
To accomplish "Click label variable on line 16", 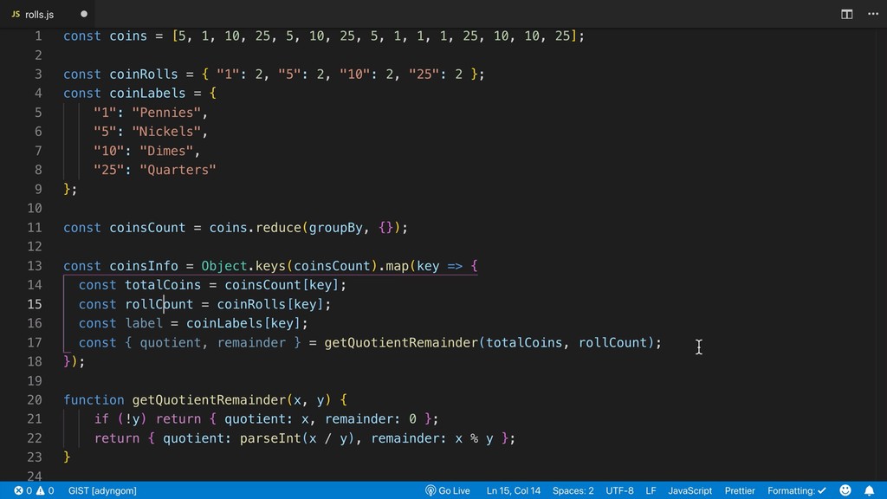I will 144,324.
